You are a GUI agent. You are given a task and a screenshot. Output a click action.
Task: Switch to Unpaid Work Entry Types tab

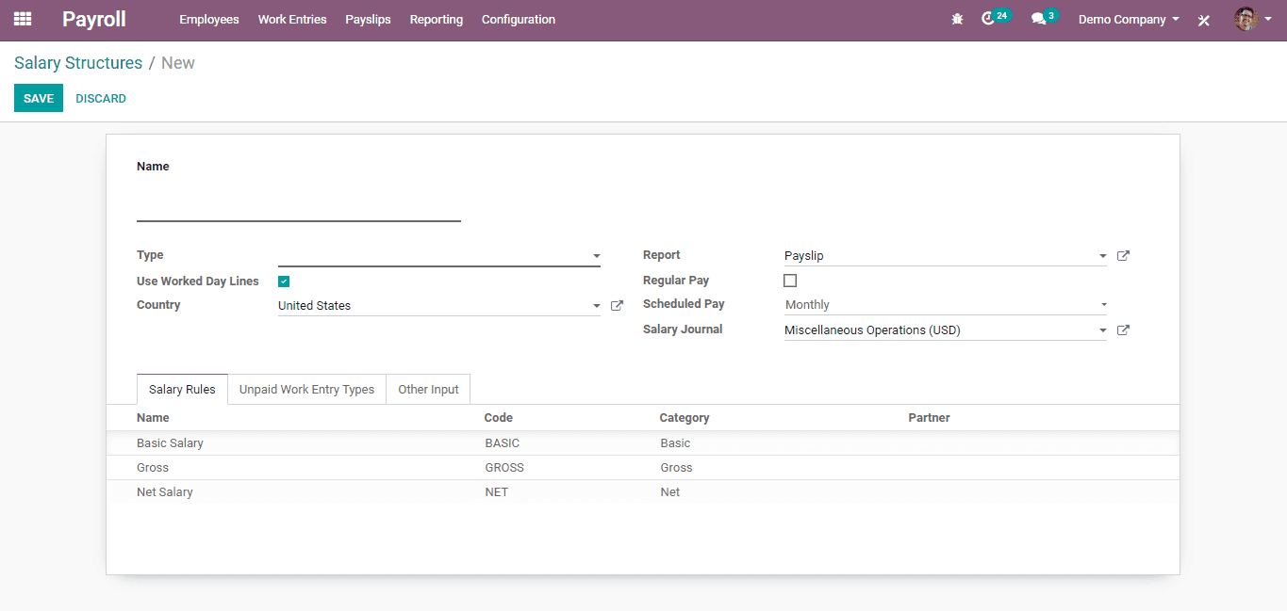pos(306,390)
